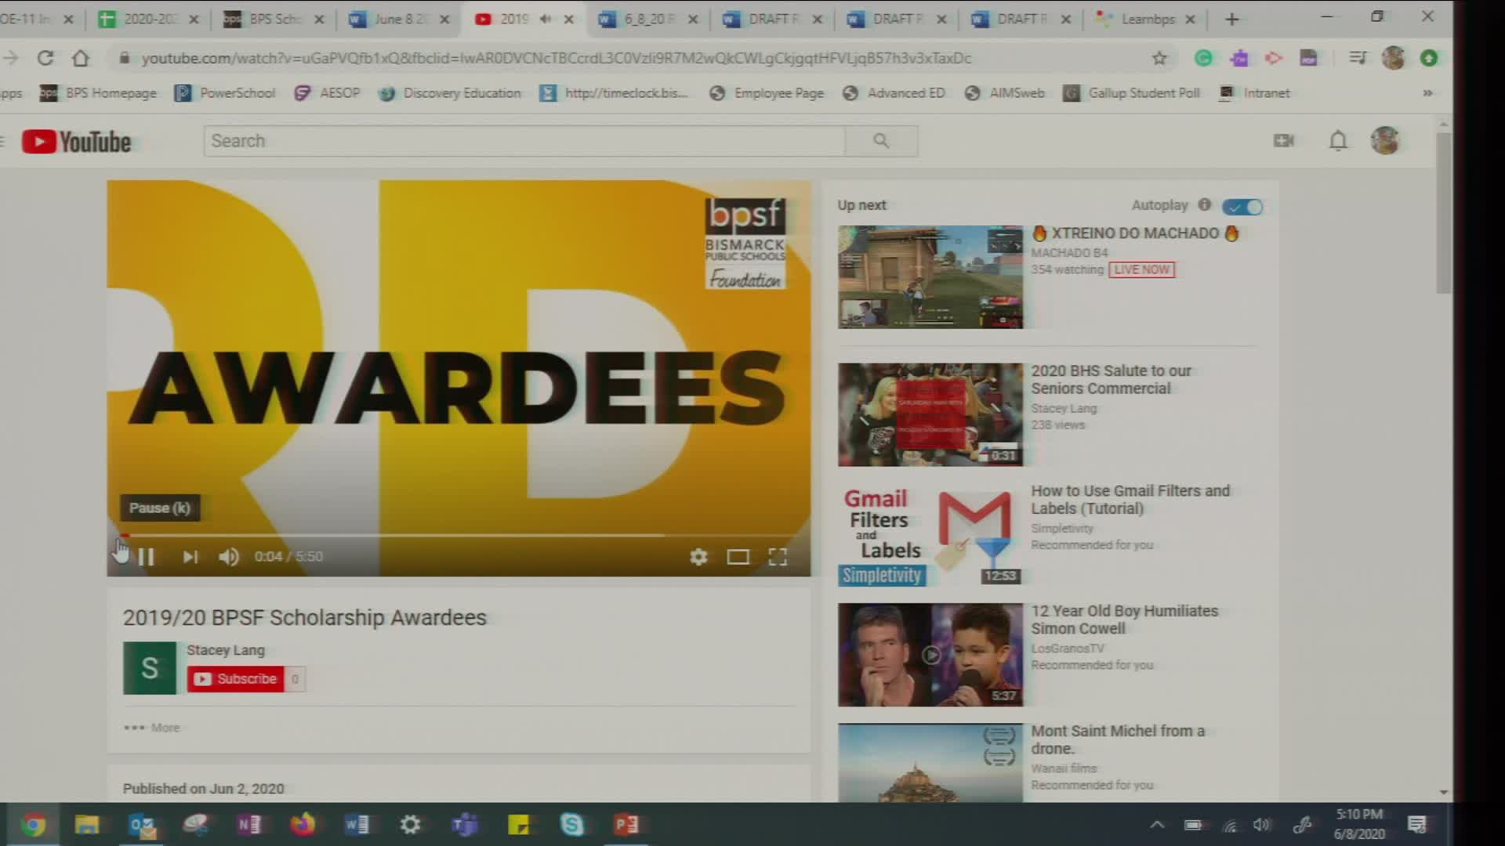This screenshot has height=846, width=1505.
Task: Enter full screen mode in player
Action: coord(778,557)
